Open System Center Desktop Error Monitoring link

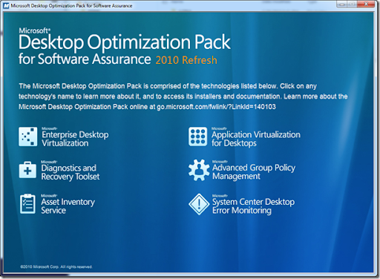(254, 206)
